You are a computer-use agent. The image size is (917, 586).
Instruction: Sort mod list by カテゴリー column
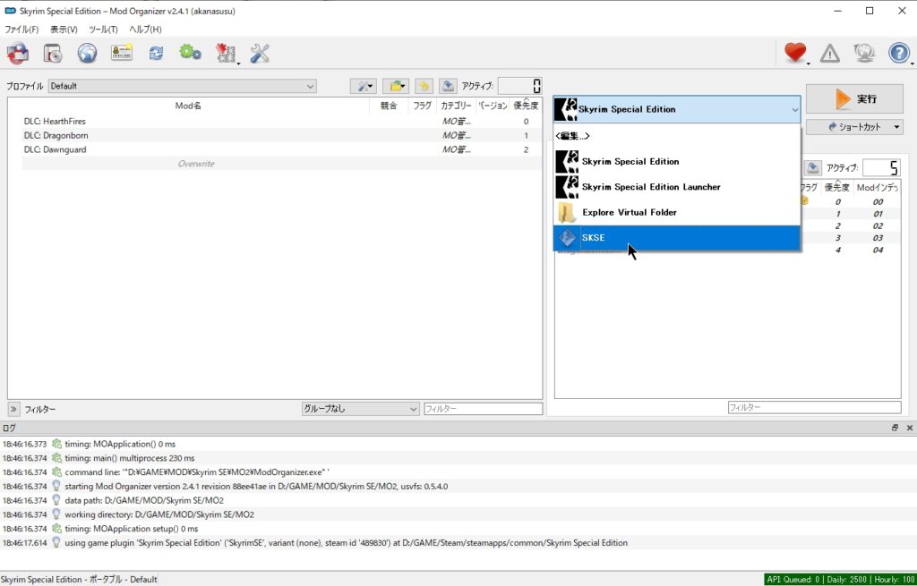click(456, 106)
